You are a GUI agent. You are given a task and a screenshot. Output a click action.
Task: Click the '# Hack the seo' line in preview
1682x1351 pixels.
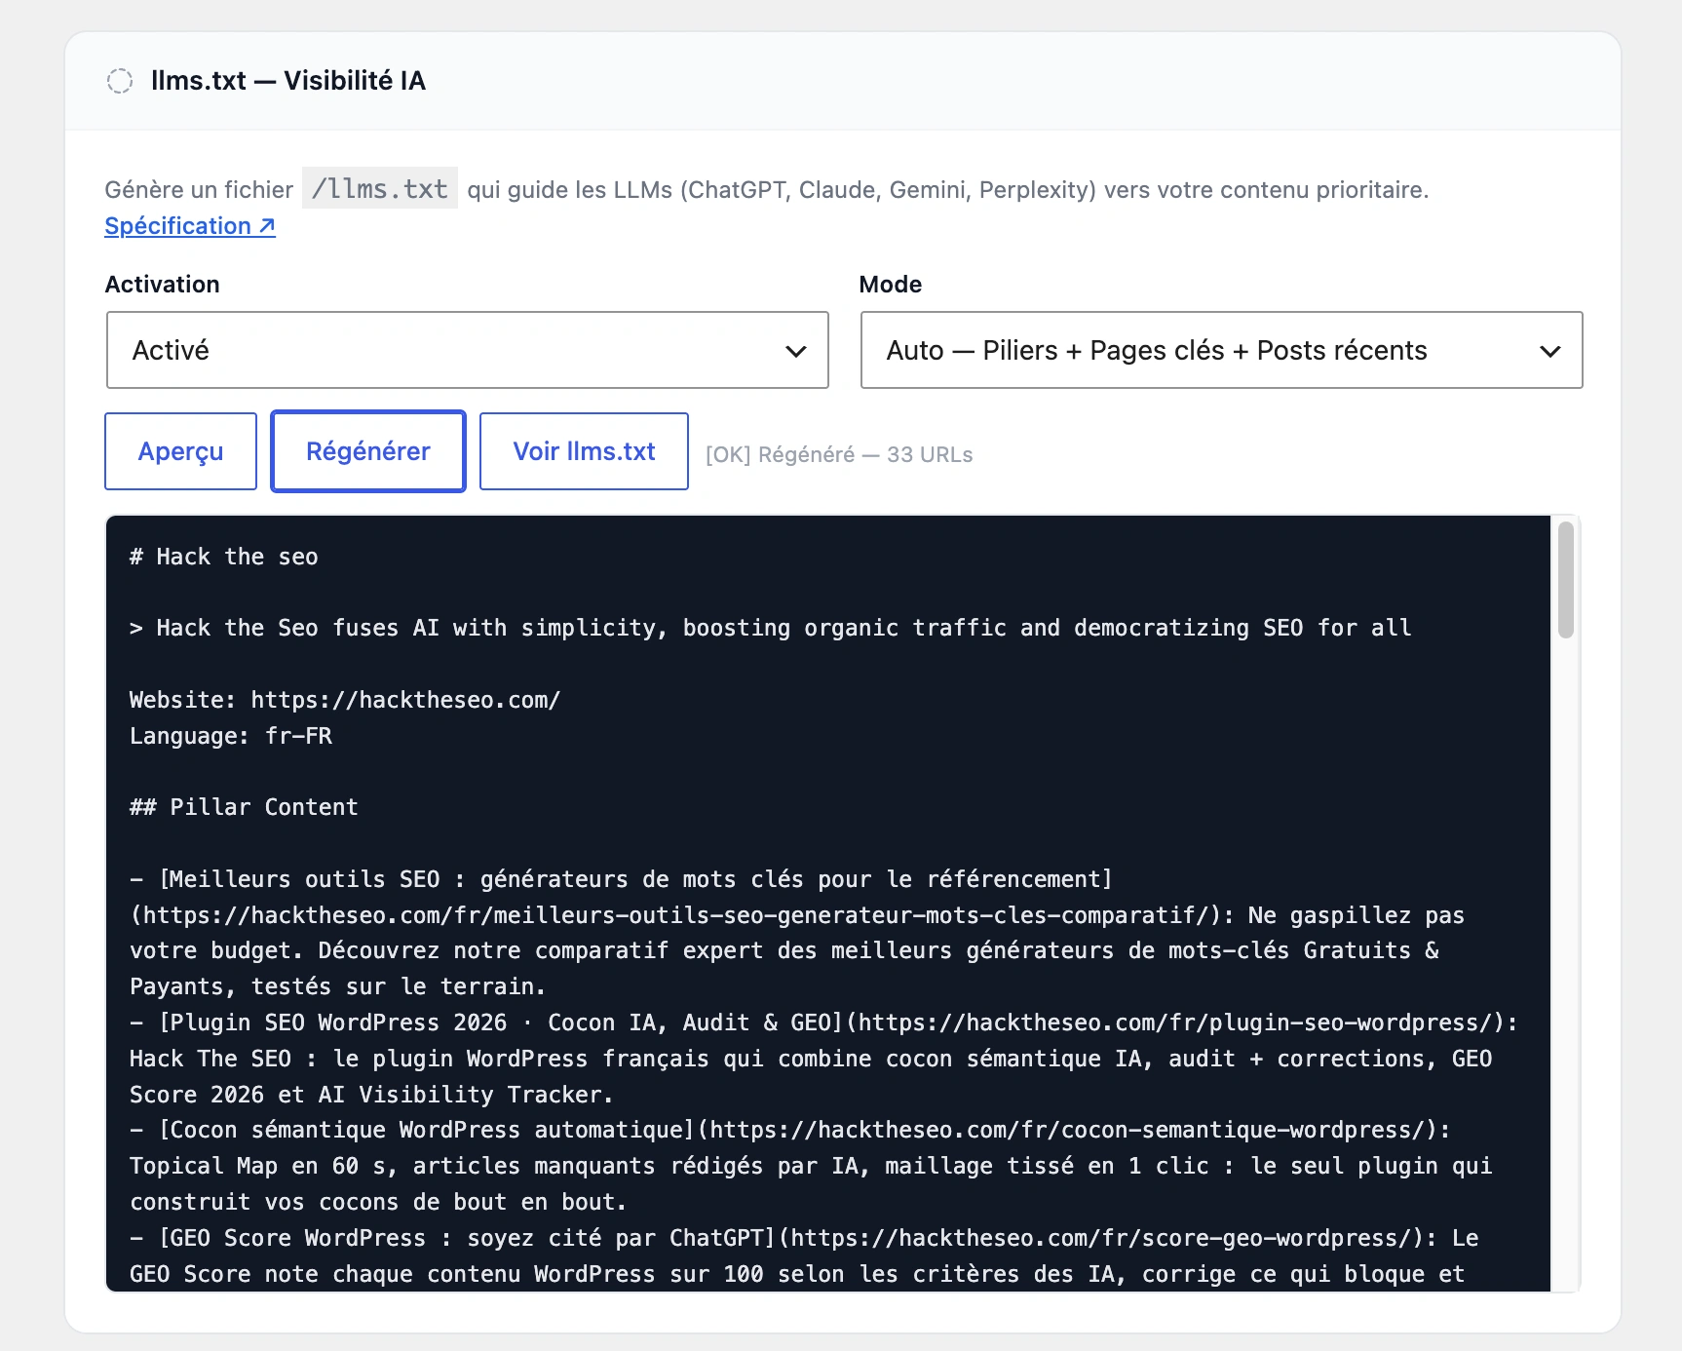224,557
